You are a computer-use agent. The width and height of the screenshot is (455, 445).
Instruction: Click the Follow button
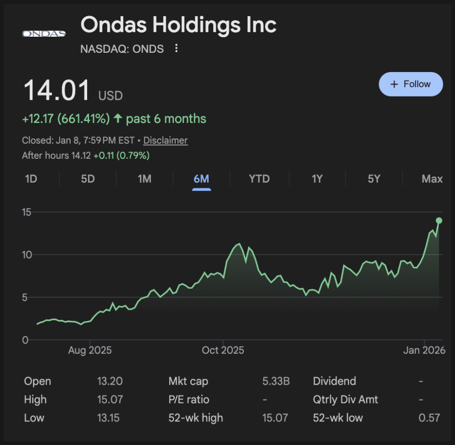point(411,84)
